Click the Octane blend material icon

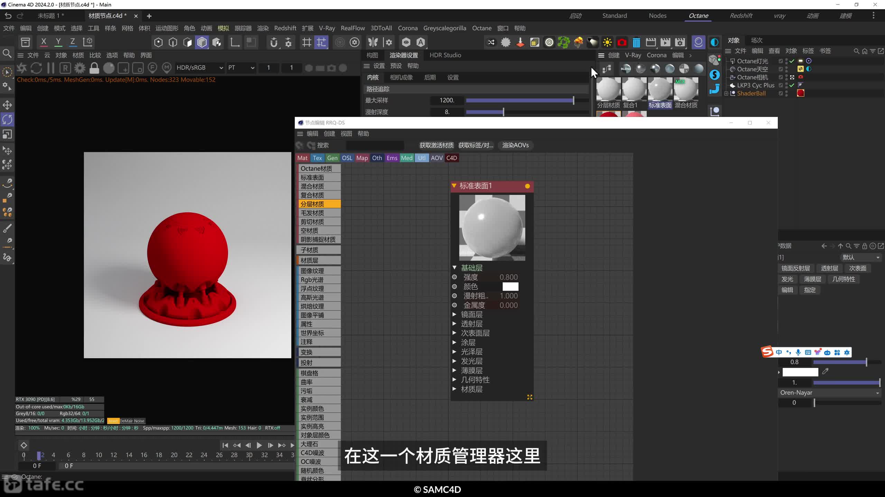[626, 69]
